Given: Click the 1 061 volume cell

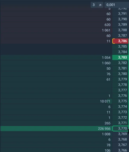Looking at the screenshot, I should (x=106, y=30).
